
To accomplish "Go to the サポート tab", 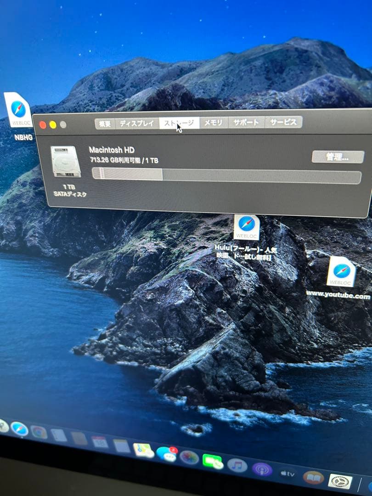I will (x=246, y=123).
